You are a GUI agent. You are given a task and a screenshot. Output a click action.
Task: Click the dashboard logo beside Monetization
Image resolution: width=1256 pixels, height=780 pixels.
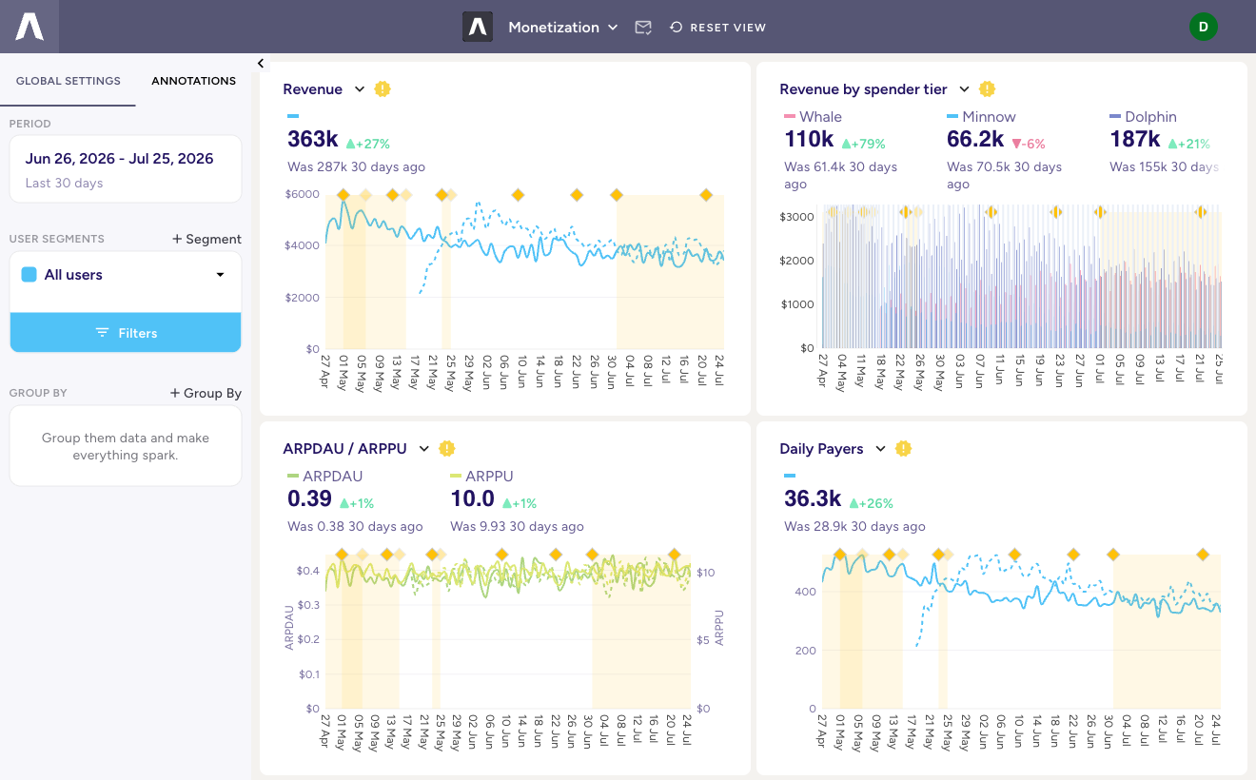(x=478, y=27)
